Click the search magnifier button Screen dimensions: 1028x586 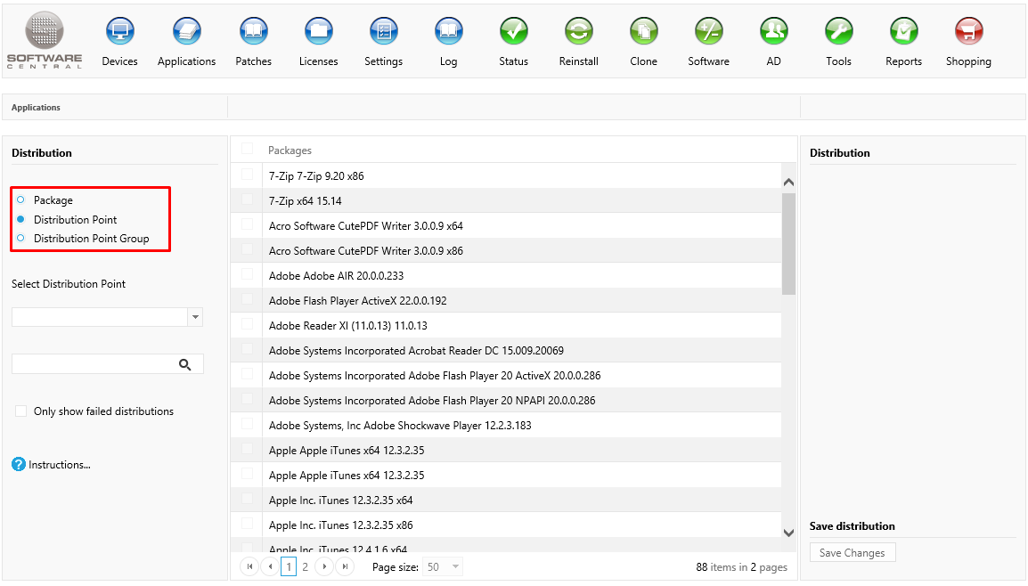point(185,364)
